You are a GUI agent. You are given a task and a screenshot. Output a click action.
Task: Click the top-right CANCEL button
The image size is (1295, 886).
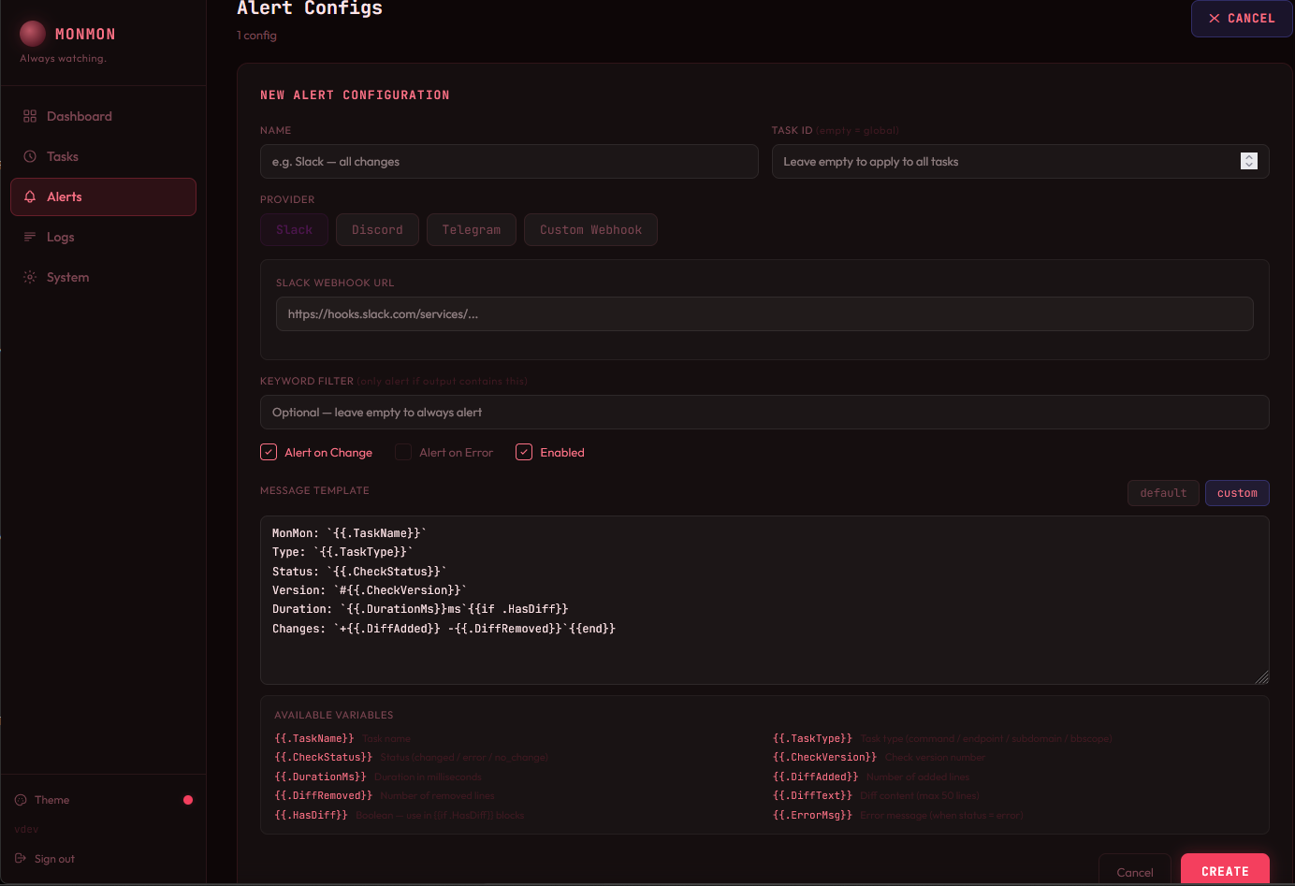pyautogui.click(x=1241, y=19)
